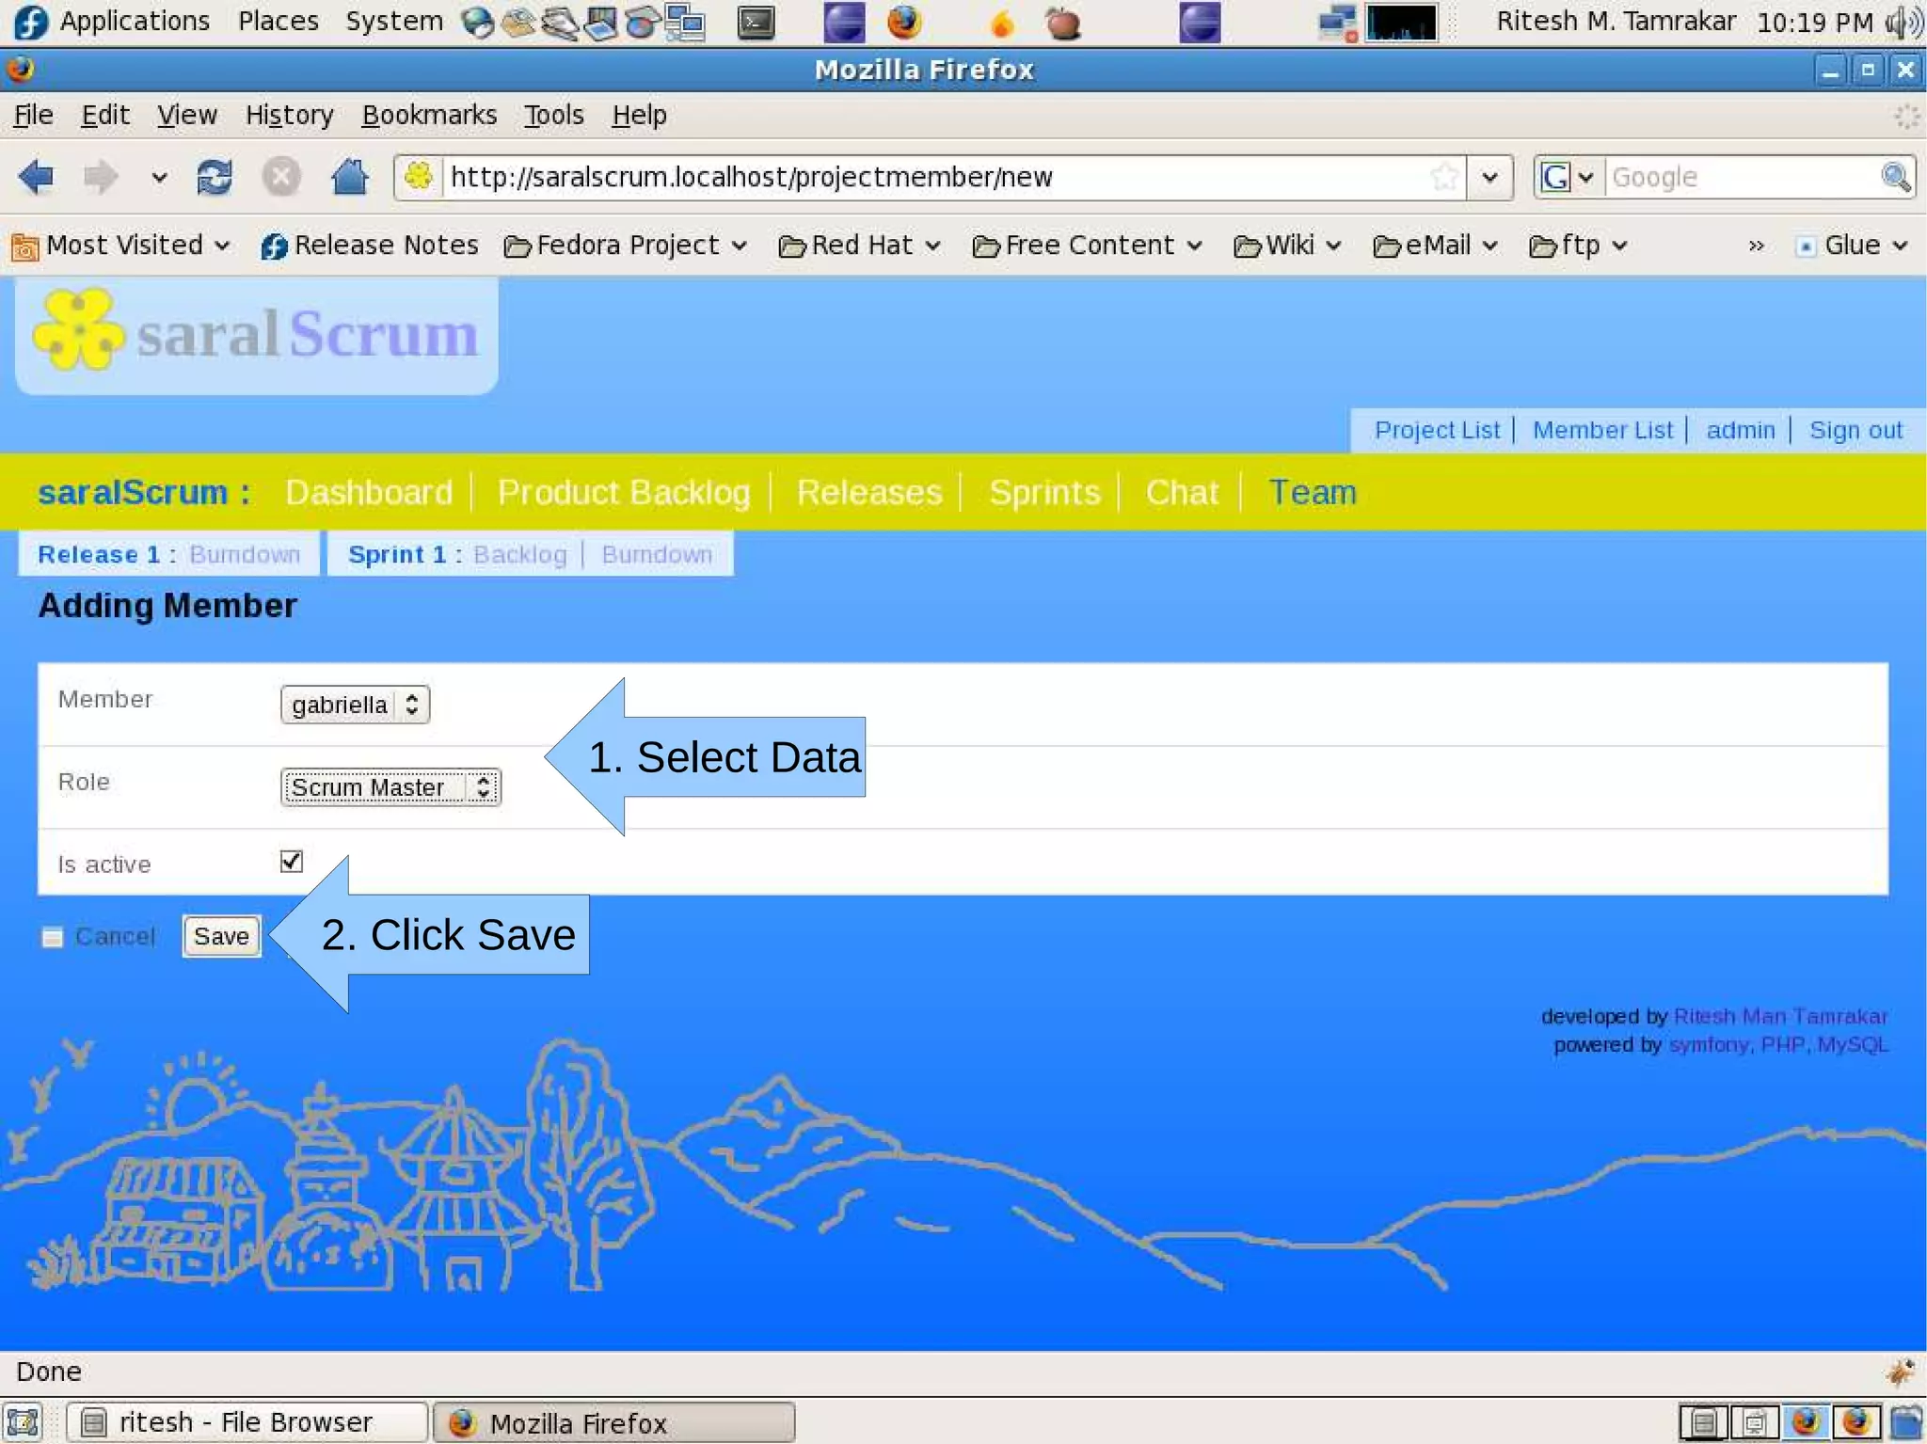Show more bookmarks with chevron

[1756, 246]
